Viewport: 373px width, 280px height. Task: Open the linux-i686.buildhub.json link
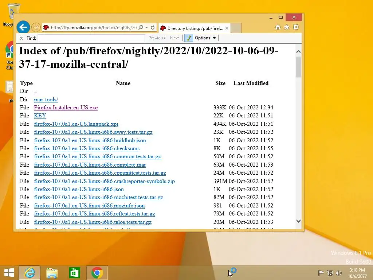click(90, 140)
